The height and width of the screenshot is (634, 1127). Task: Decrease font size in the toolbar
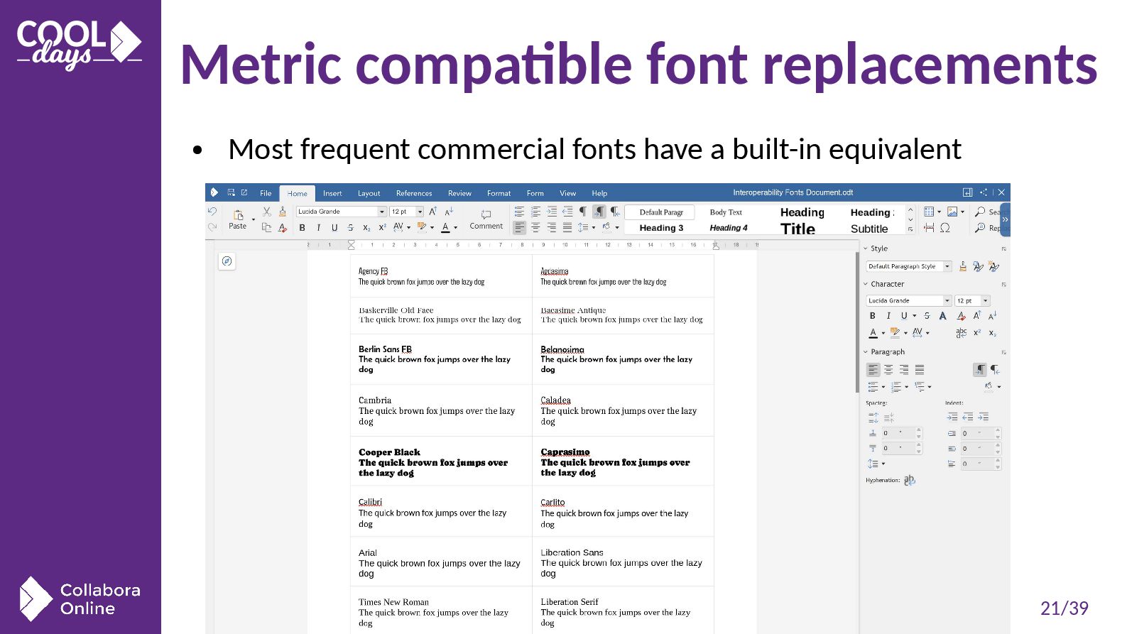pos(449,212)
